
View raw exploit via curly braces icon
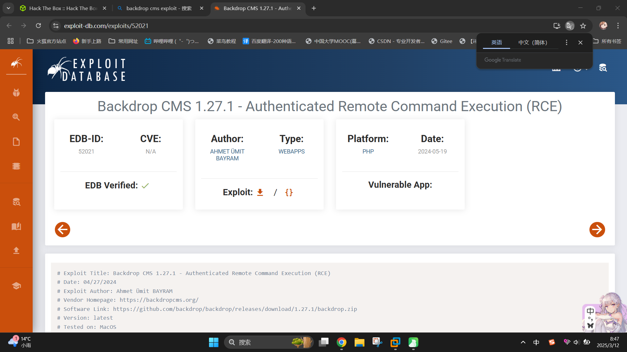[289, 192]
